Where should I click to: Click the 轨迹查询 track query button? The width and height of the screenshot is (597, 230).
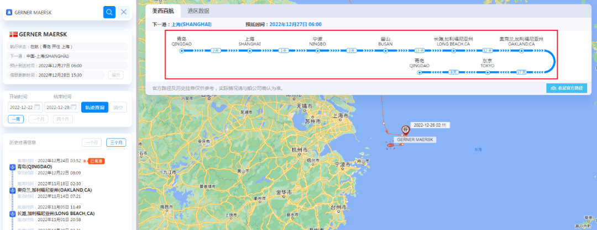95,108
